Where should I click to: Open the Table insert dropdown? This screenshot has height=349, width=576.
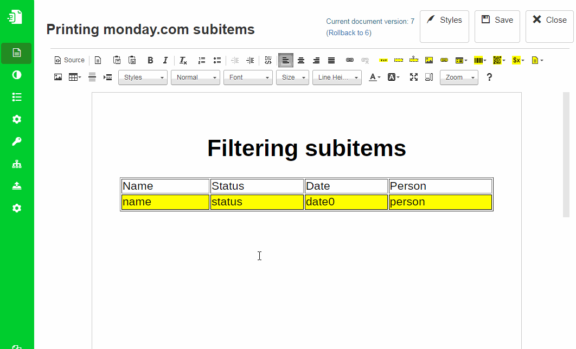pos(75,77)
